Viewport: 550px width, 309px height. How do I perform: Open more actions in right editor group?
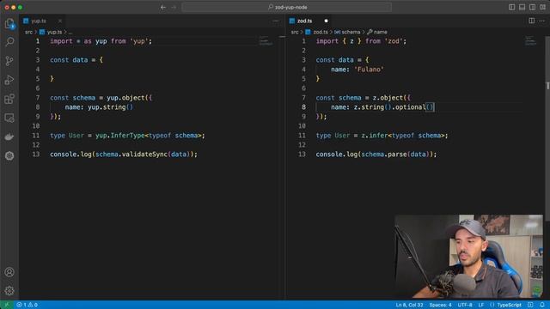tap(542, 21)
